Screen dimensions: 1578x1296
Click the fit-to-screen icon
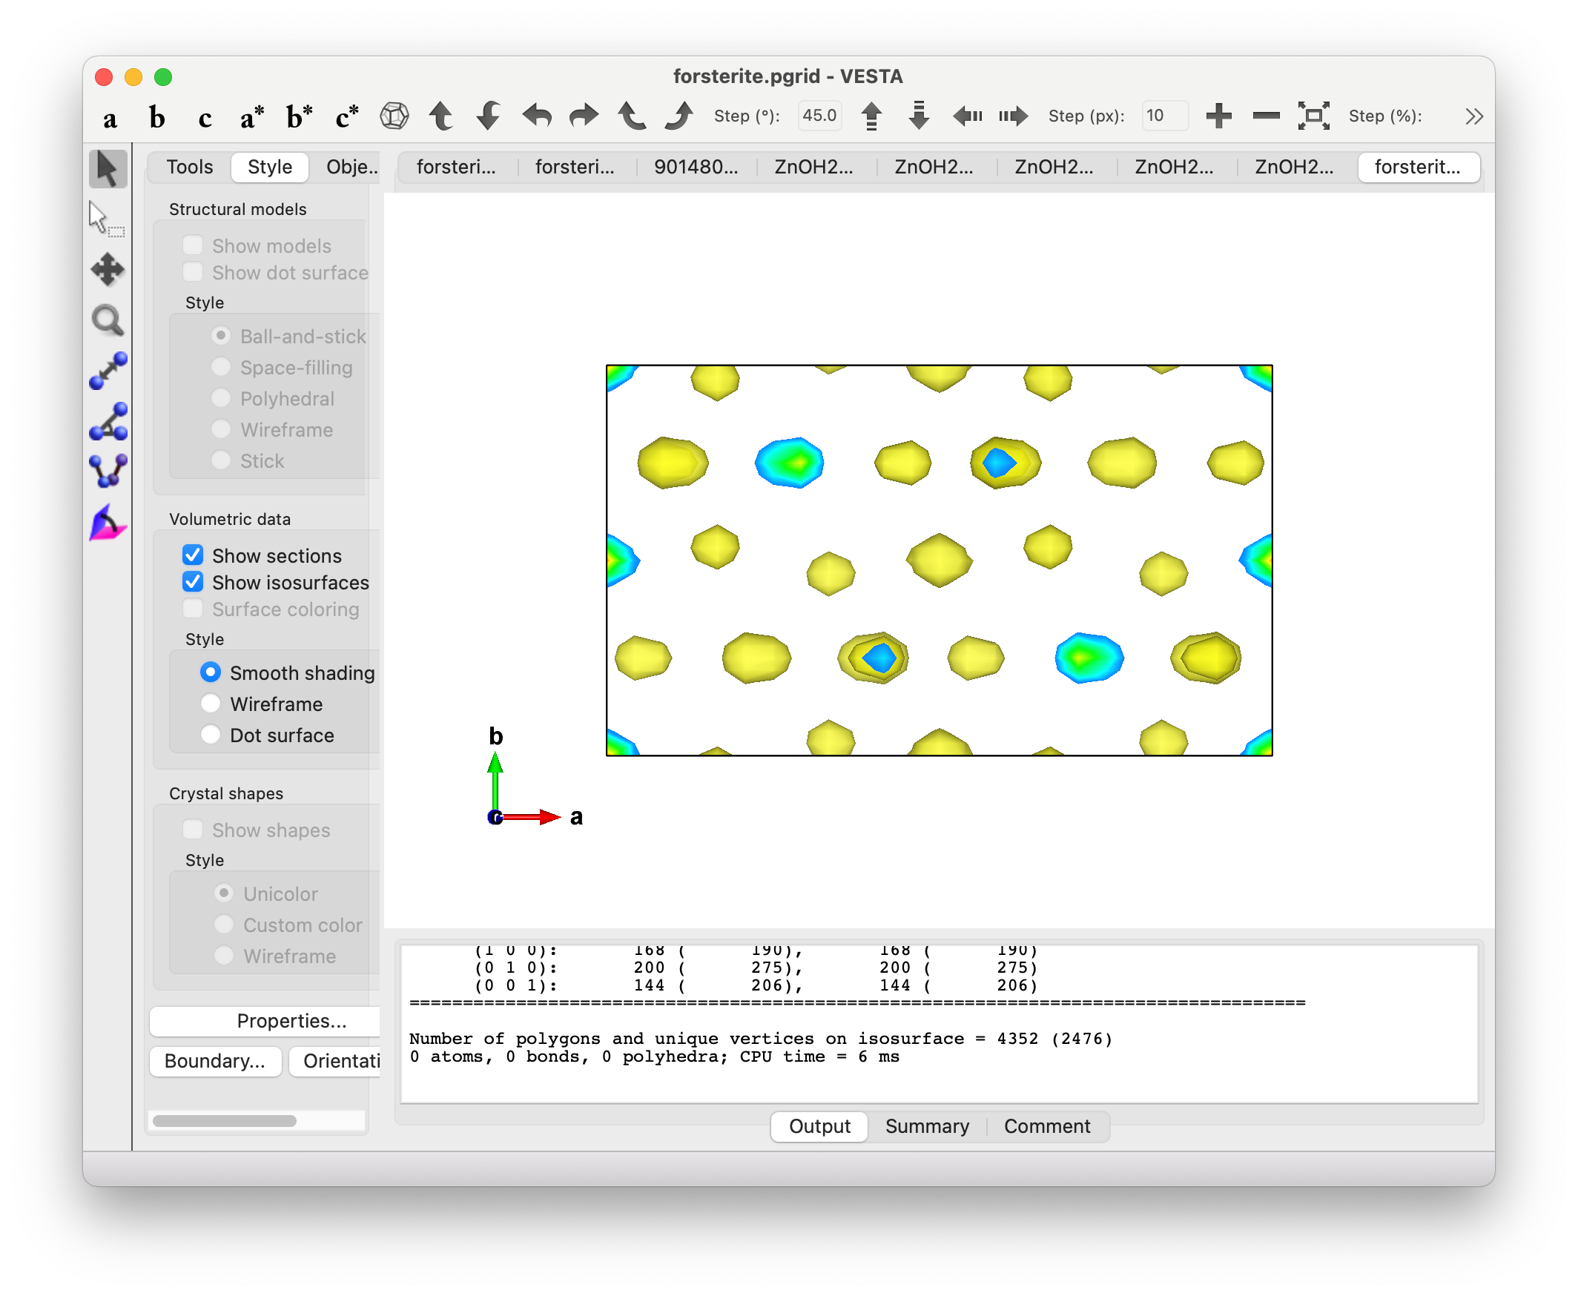[x=1313, y=116]
